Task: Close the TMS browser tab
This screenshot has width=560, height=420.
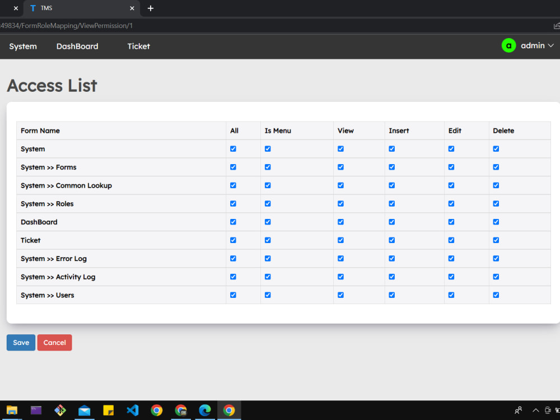Action: (132, 8)
